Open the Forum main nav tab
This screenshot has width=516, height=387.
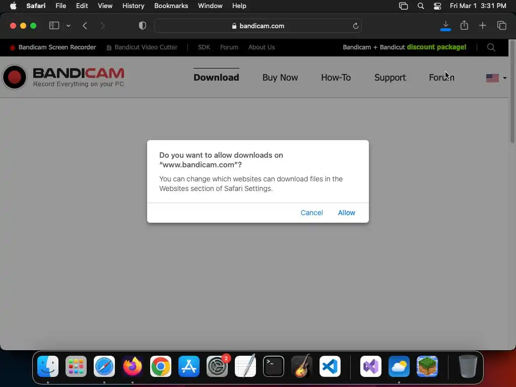click(x=441, y=77)
